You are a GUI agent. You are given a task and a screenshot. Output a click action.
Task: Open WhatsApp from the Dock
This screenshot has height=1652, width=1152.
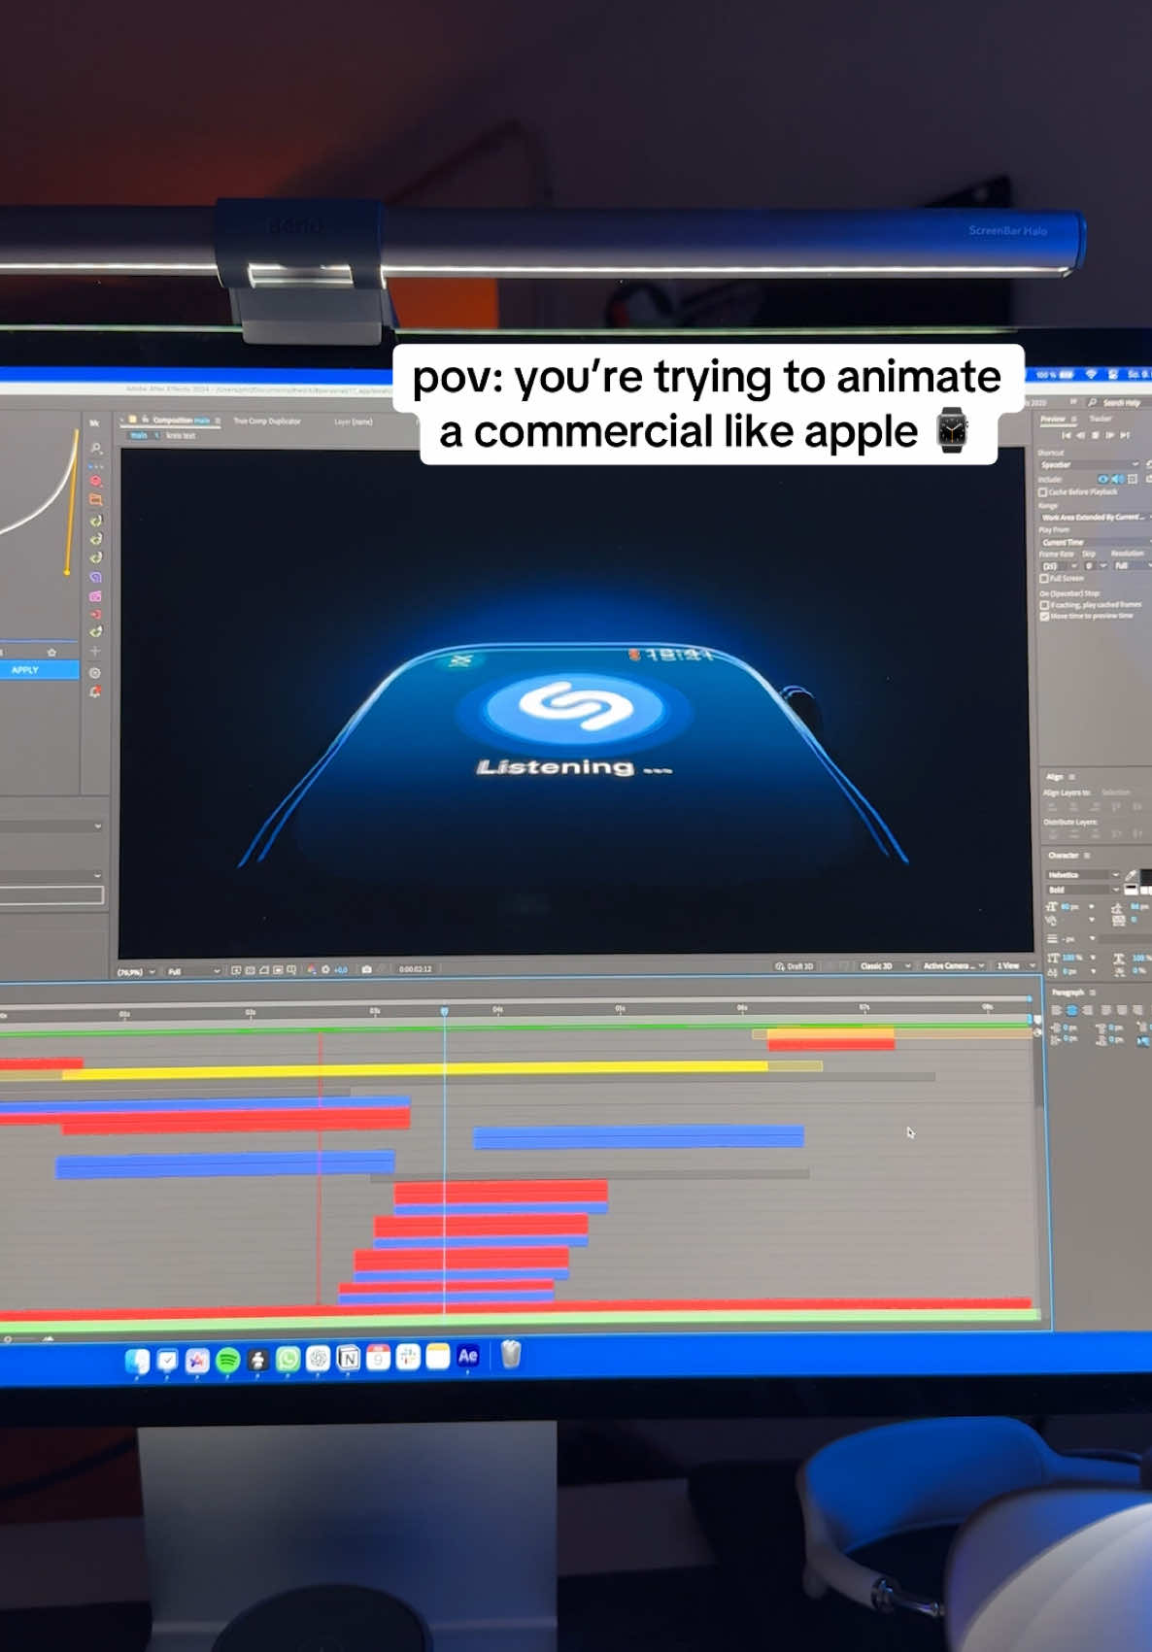pyautogui.click(x=288, y=1359)
